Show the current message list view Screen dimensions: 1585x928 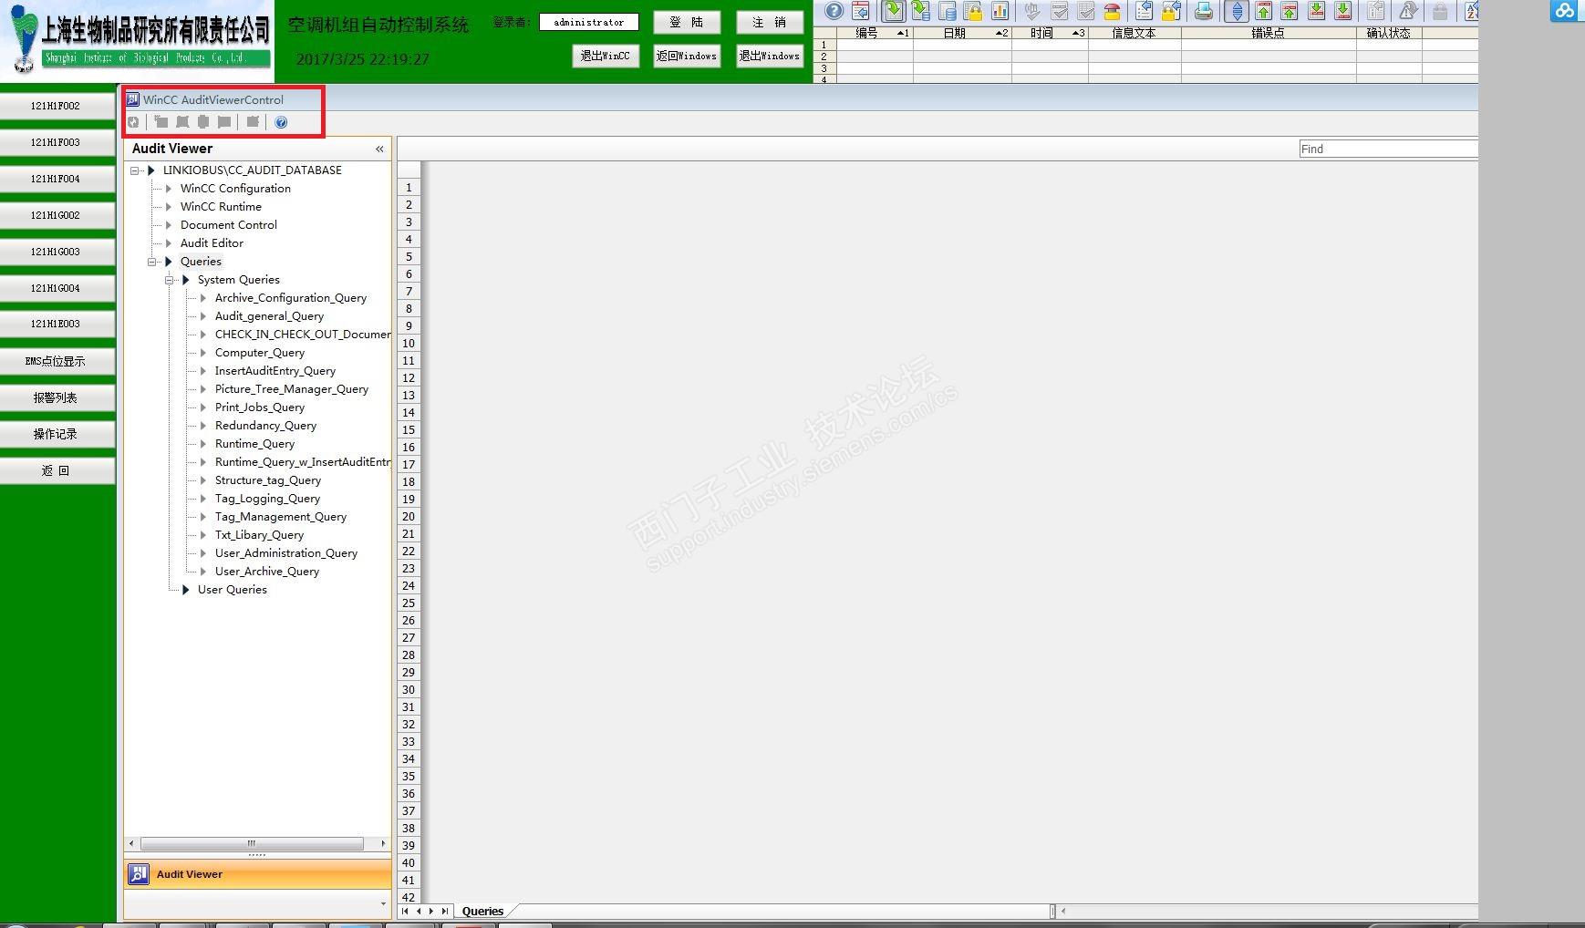[894, 11]
